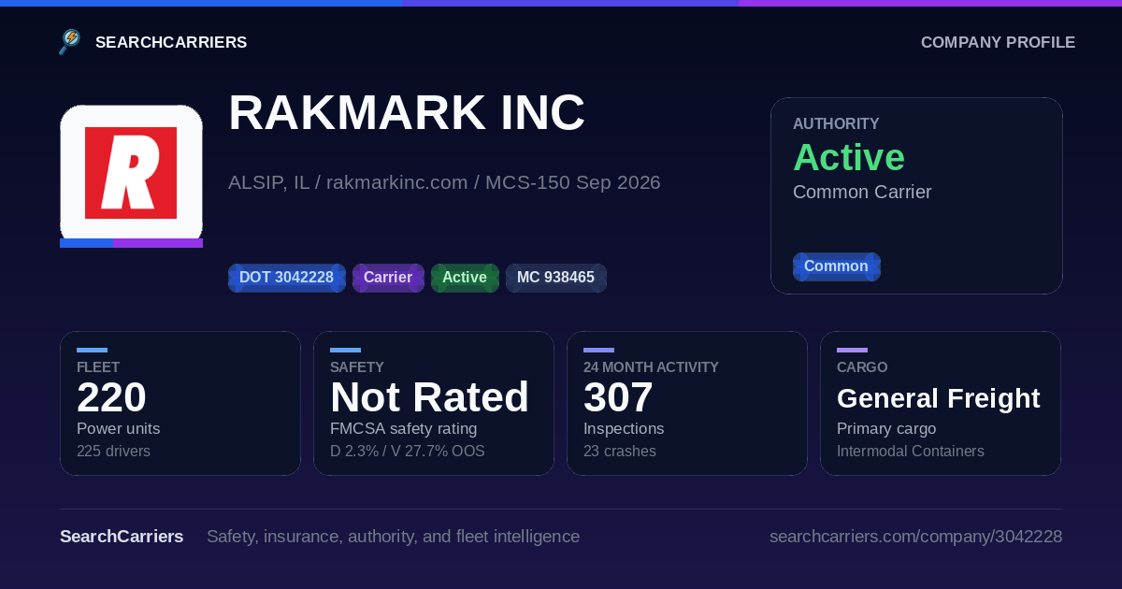Click the MC 938465 badge
The width and height of the screenshot is (1122, 589).
(556, 278)
